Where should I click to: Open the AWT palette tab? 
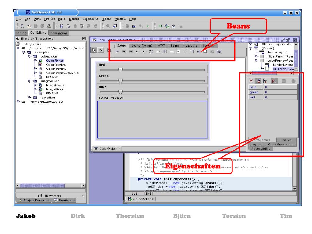point(161,46)
